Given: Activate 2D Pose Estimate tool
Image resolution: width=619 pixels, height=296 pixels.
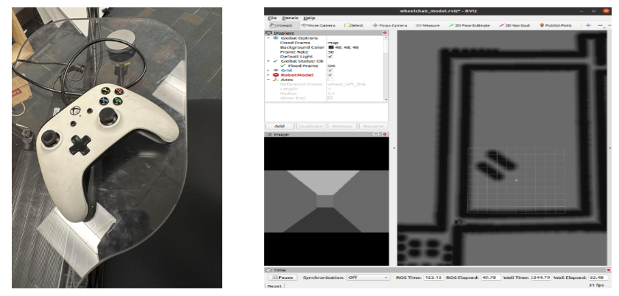Looking at the screenshot, I should (469, 25).
